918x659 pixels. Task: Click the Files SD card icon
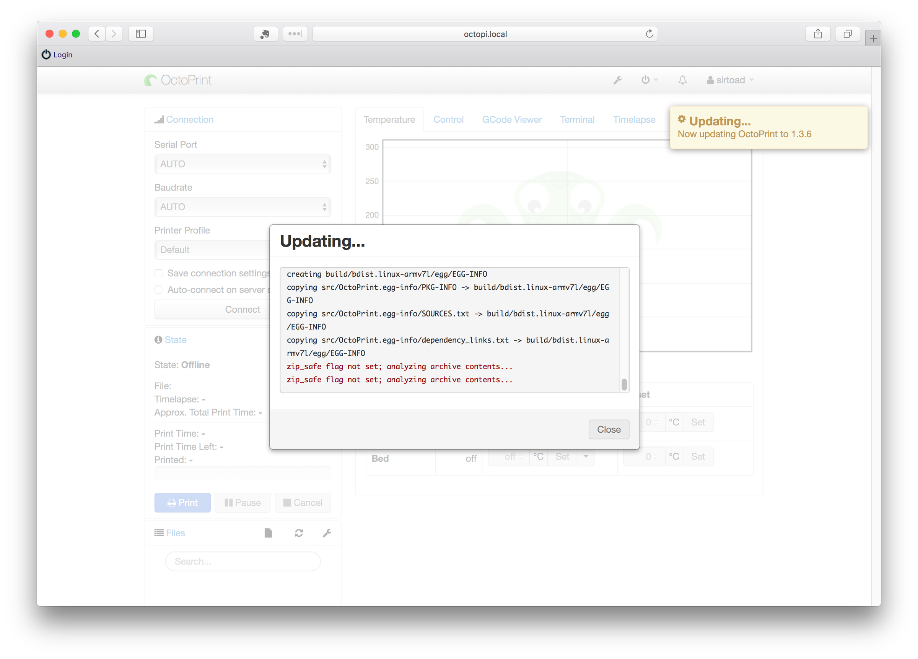[268, 533]
